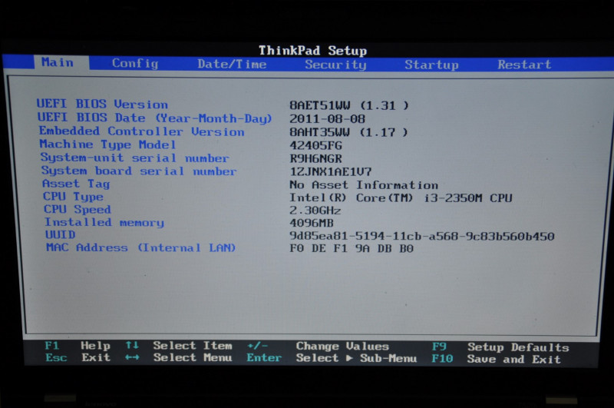
Task: Click the Setup Defaults hint
Action: pyautogui.click(x=518, y=347)
